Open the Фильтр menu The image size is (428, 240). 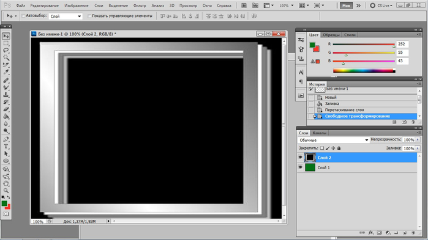click(x=140, y=5)
